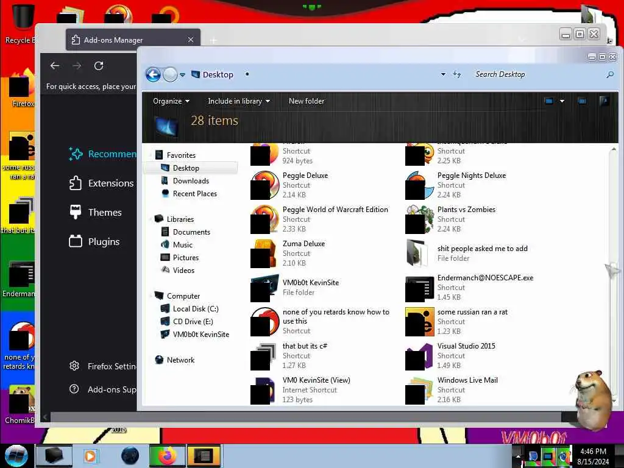Click the search magnifier icon
This screenshot has height=468, width=624.
pos(609,74)
